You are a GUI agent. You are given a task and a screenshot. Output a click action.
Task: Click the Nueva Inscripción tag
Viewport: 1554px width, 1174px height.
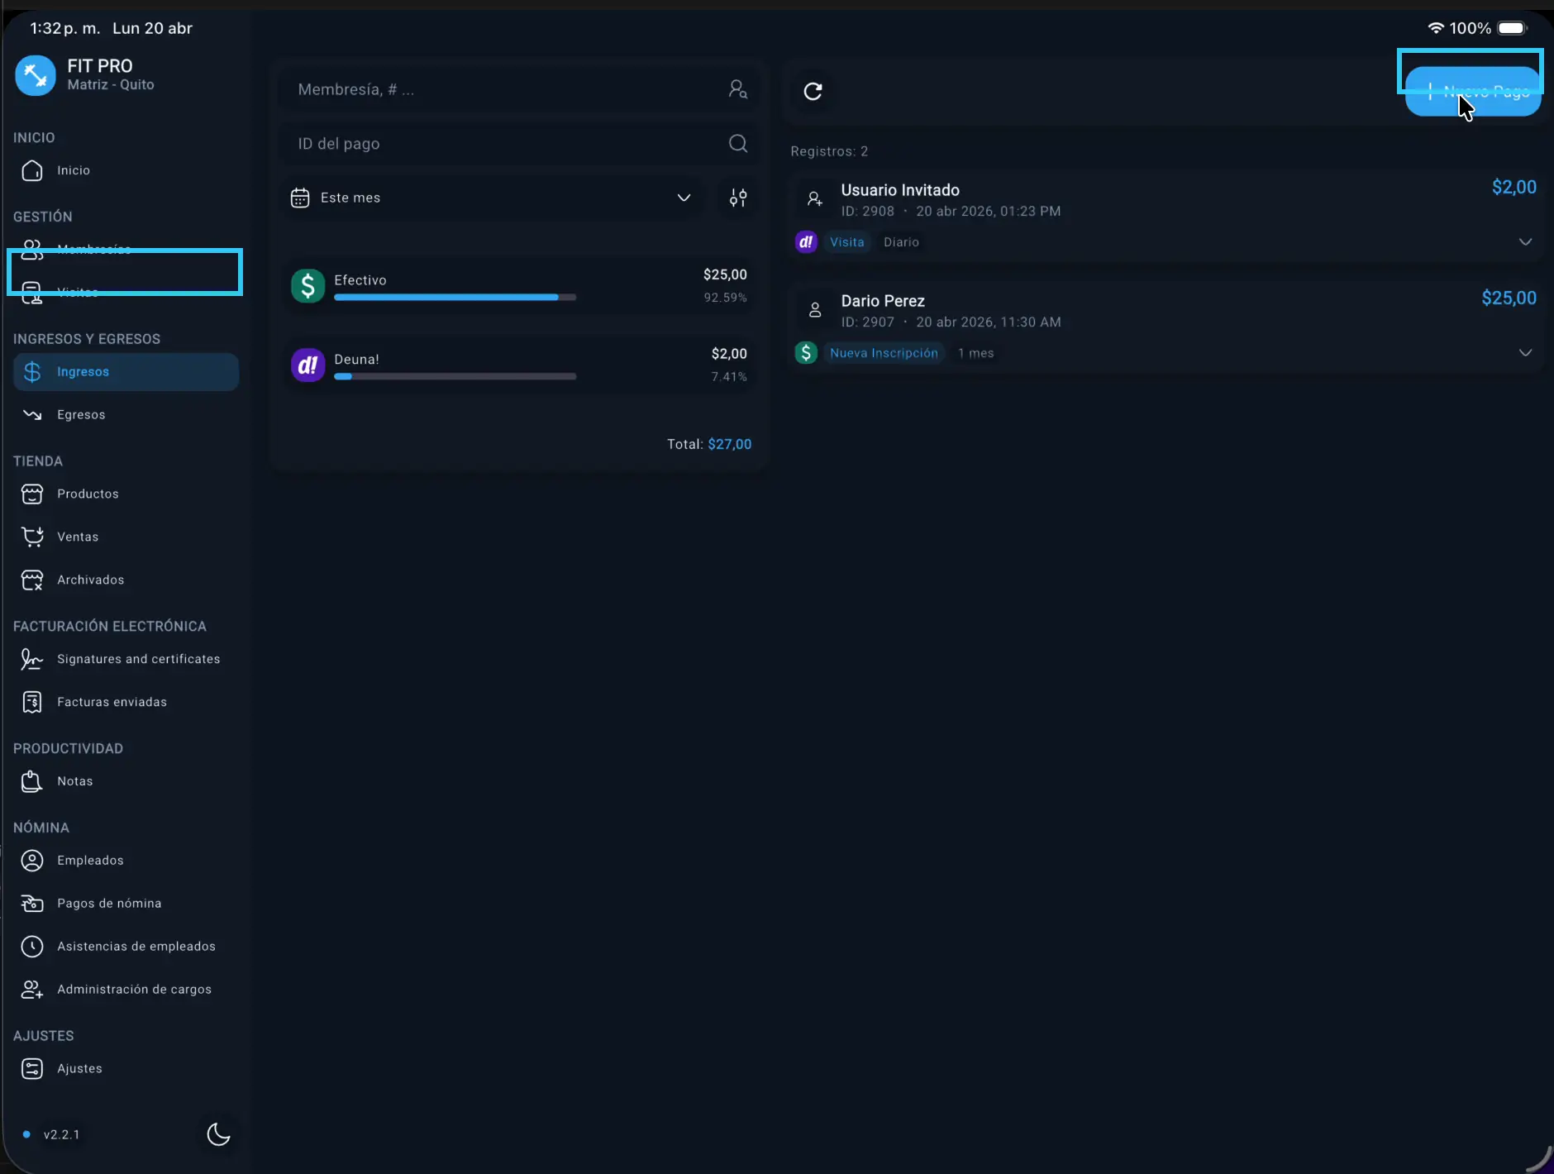884,353
